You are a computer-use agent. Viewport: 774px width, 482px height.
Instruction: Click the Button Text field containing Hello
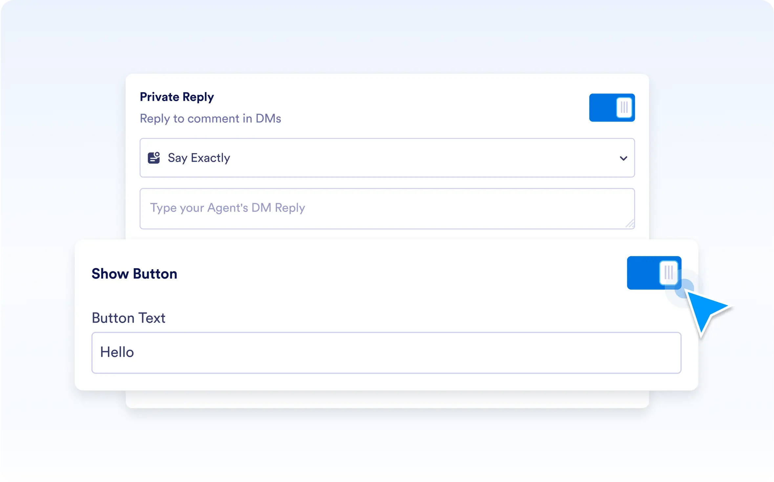click(386, 353)
